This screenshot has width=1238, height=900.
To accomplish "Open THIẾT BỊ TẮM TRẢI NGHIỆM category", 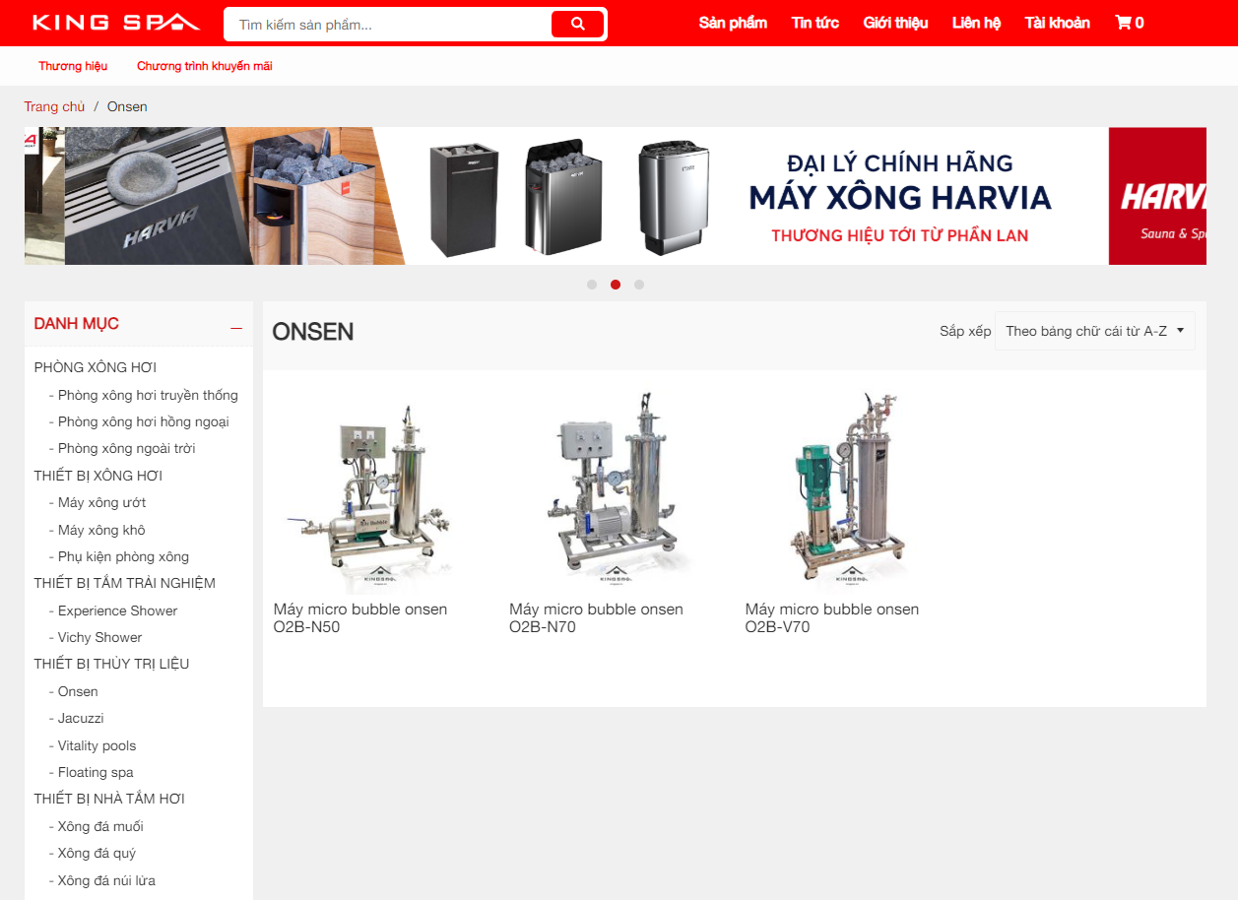I will point(125,583).
